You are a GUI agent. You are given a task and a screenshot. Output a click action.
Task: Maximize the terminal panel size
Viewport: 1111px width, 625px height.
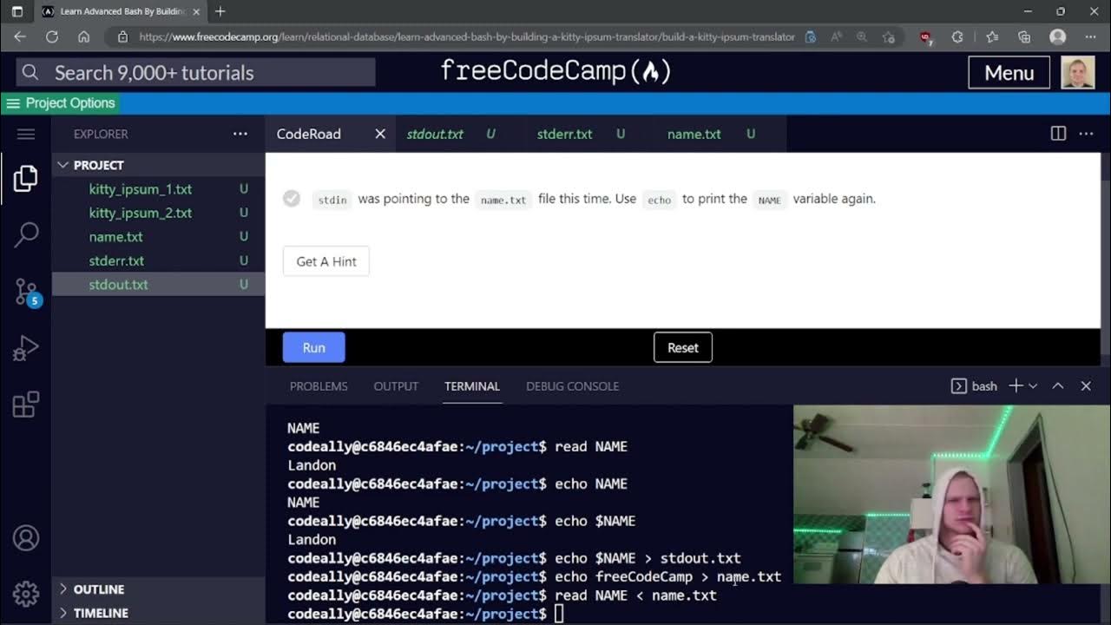pos(1058,385)
